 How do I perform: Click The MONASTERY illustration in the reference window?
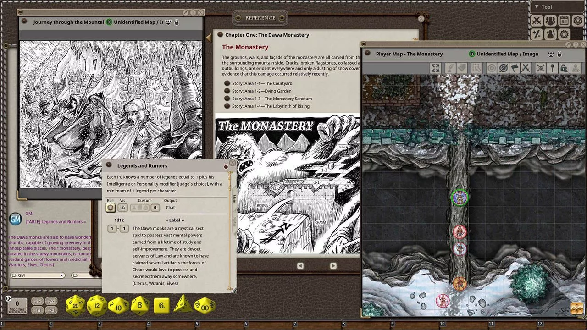[x=288, y=183]
